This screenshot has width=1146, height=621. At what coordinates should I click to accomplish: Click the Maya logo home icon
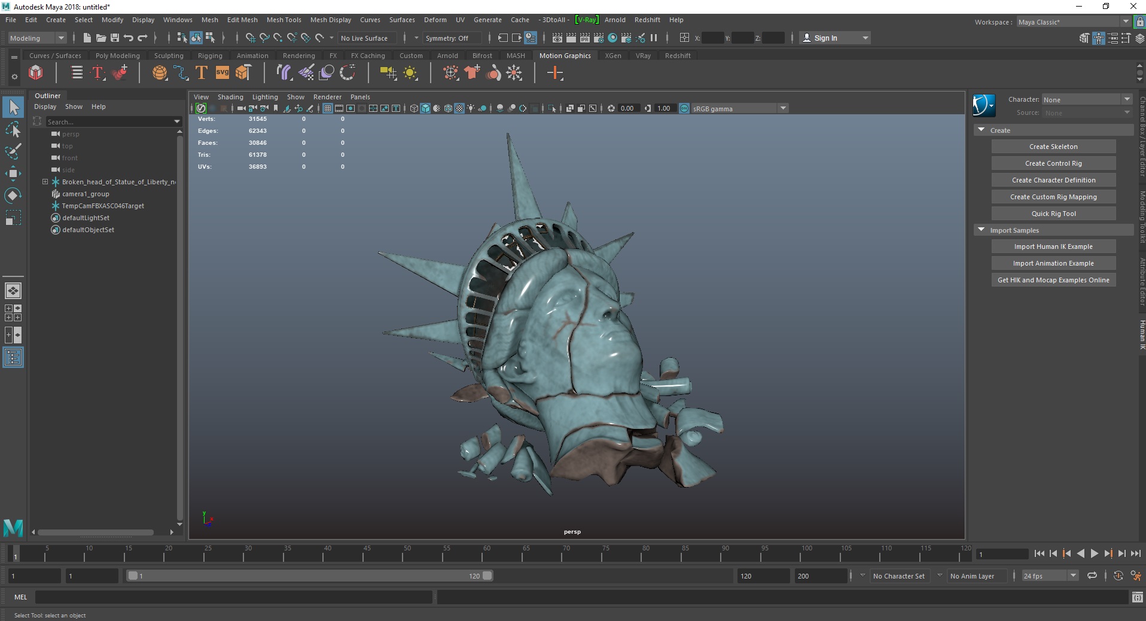(x=13, y=528)
